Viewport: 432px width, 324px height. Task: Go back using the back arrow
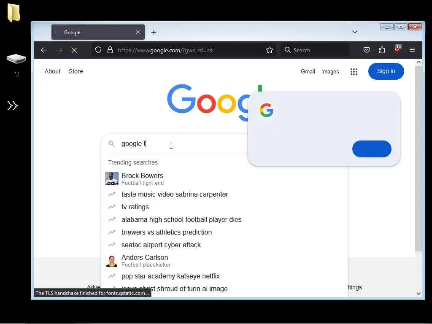[44, 50]
